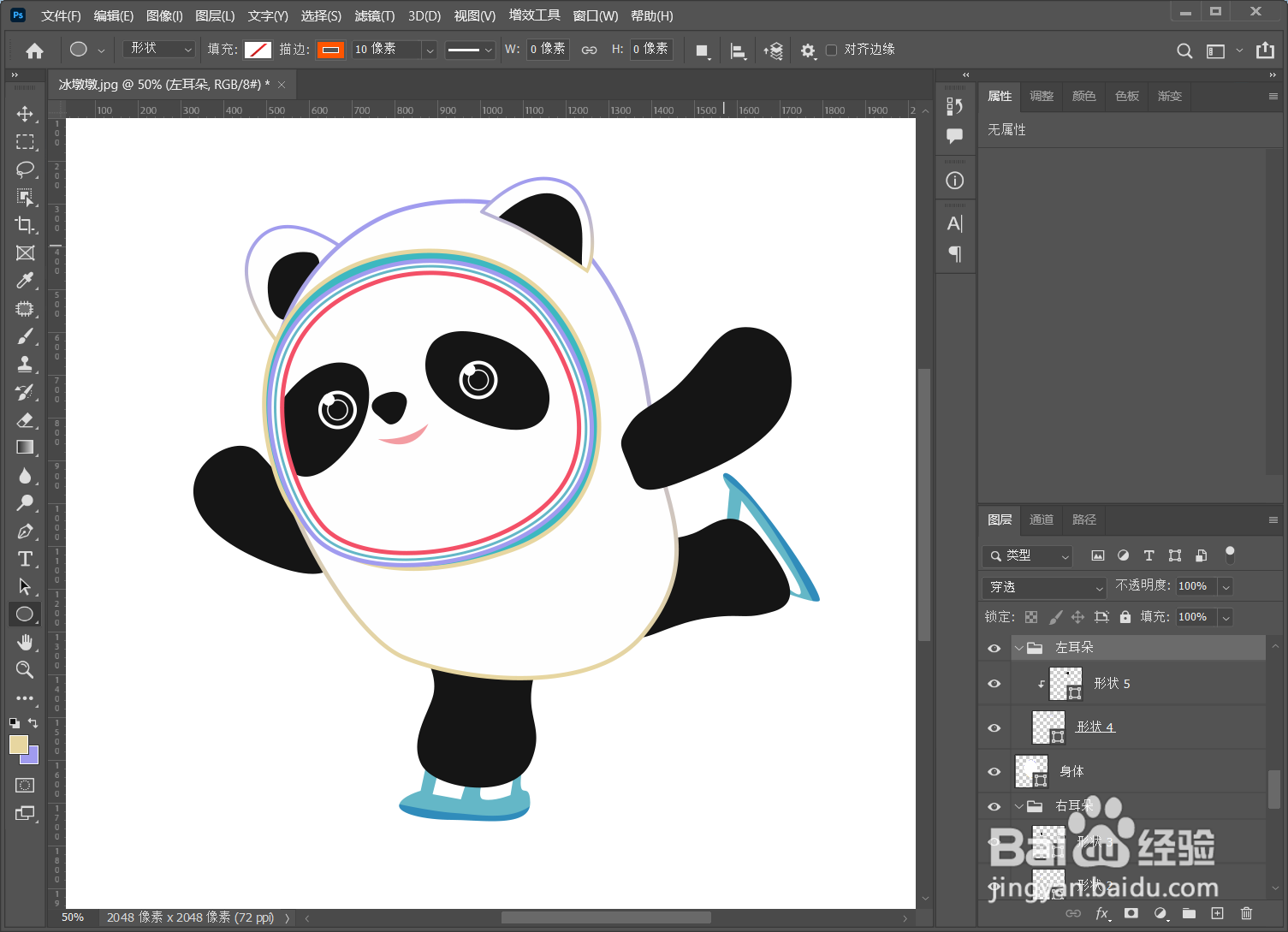Viewport: 1288px width, 932px height.
Task: Select the Move tool
Action: tap(25, 114)
